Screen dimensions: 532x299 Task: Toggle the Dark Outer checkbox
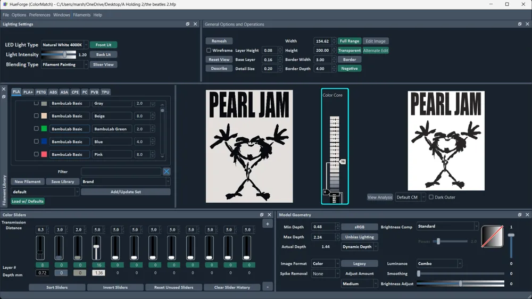431,197
